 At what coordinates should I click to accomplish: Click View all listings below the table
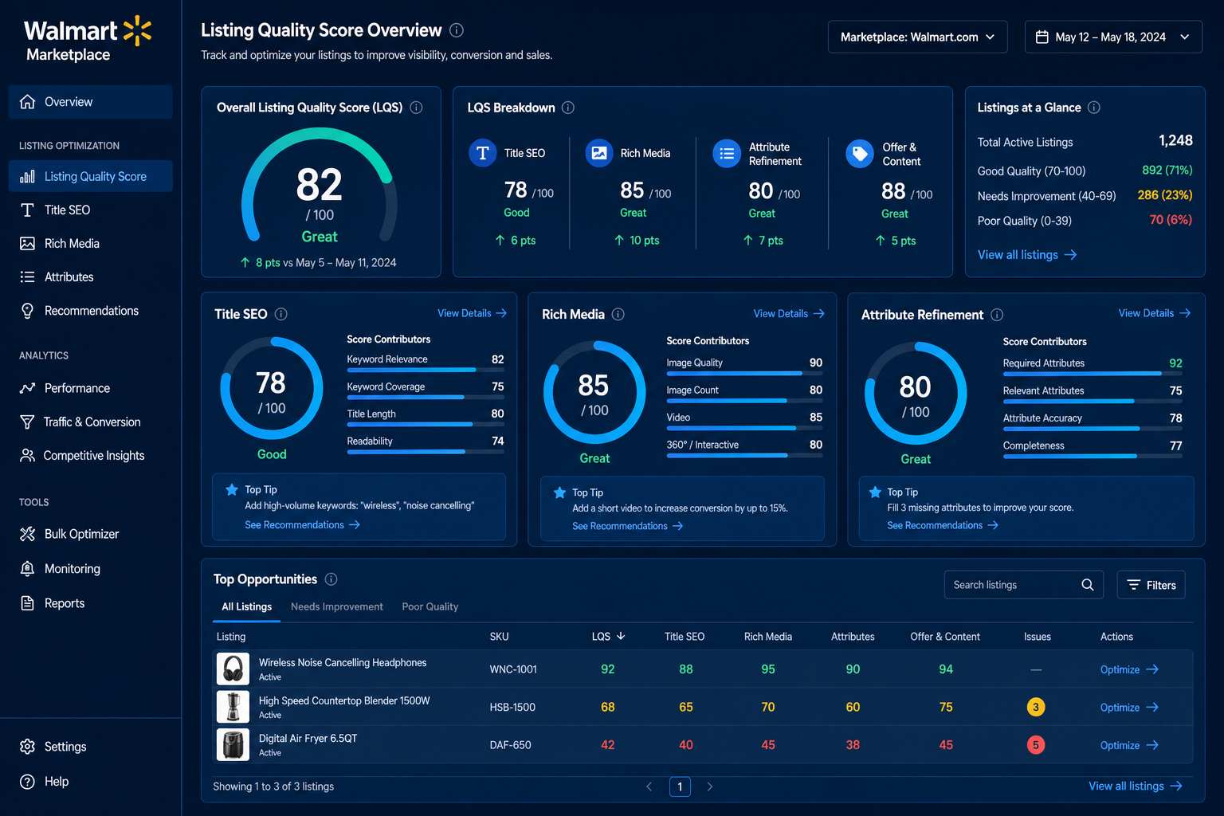point(1136,787)
